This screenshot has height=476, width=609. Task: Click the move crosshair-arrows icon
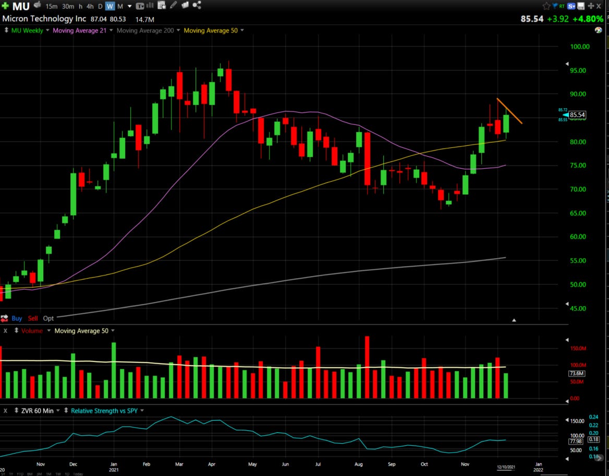pos(591,6)
